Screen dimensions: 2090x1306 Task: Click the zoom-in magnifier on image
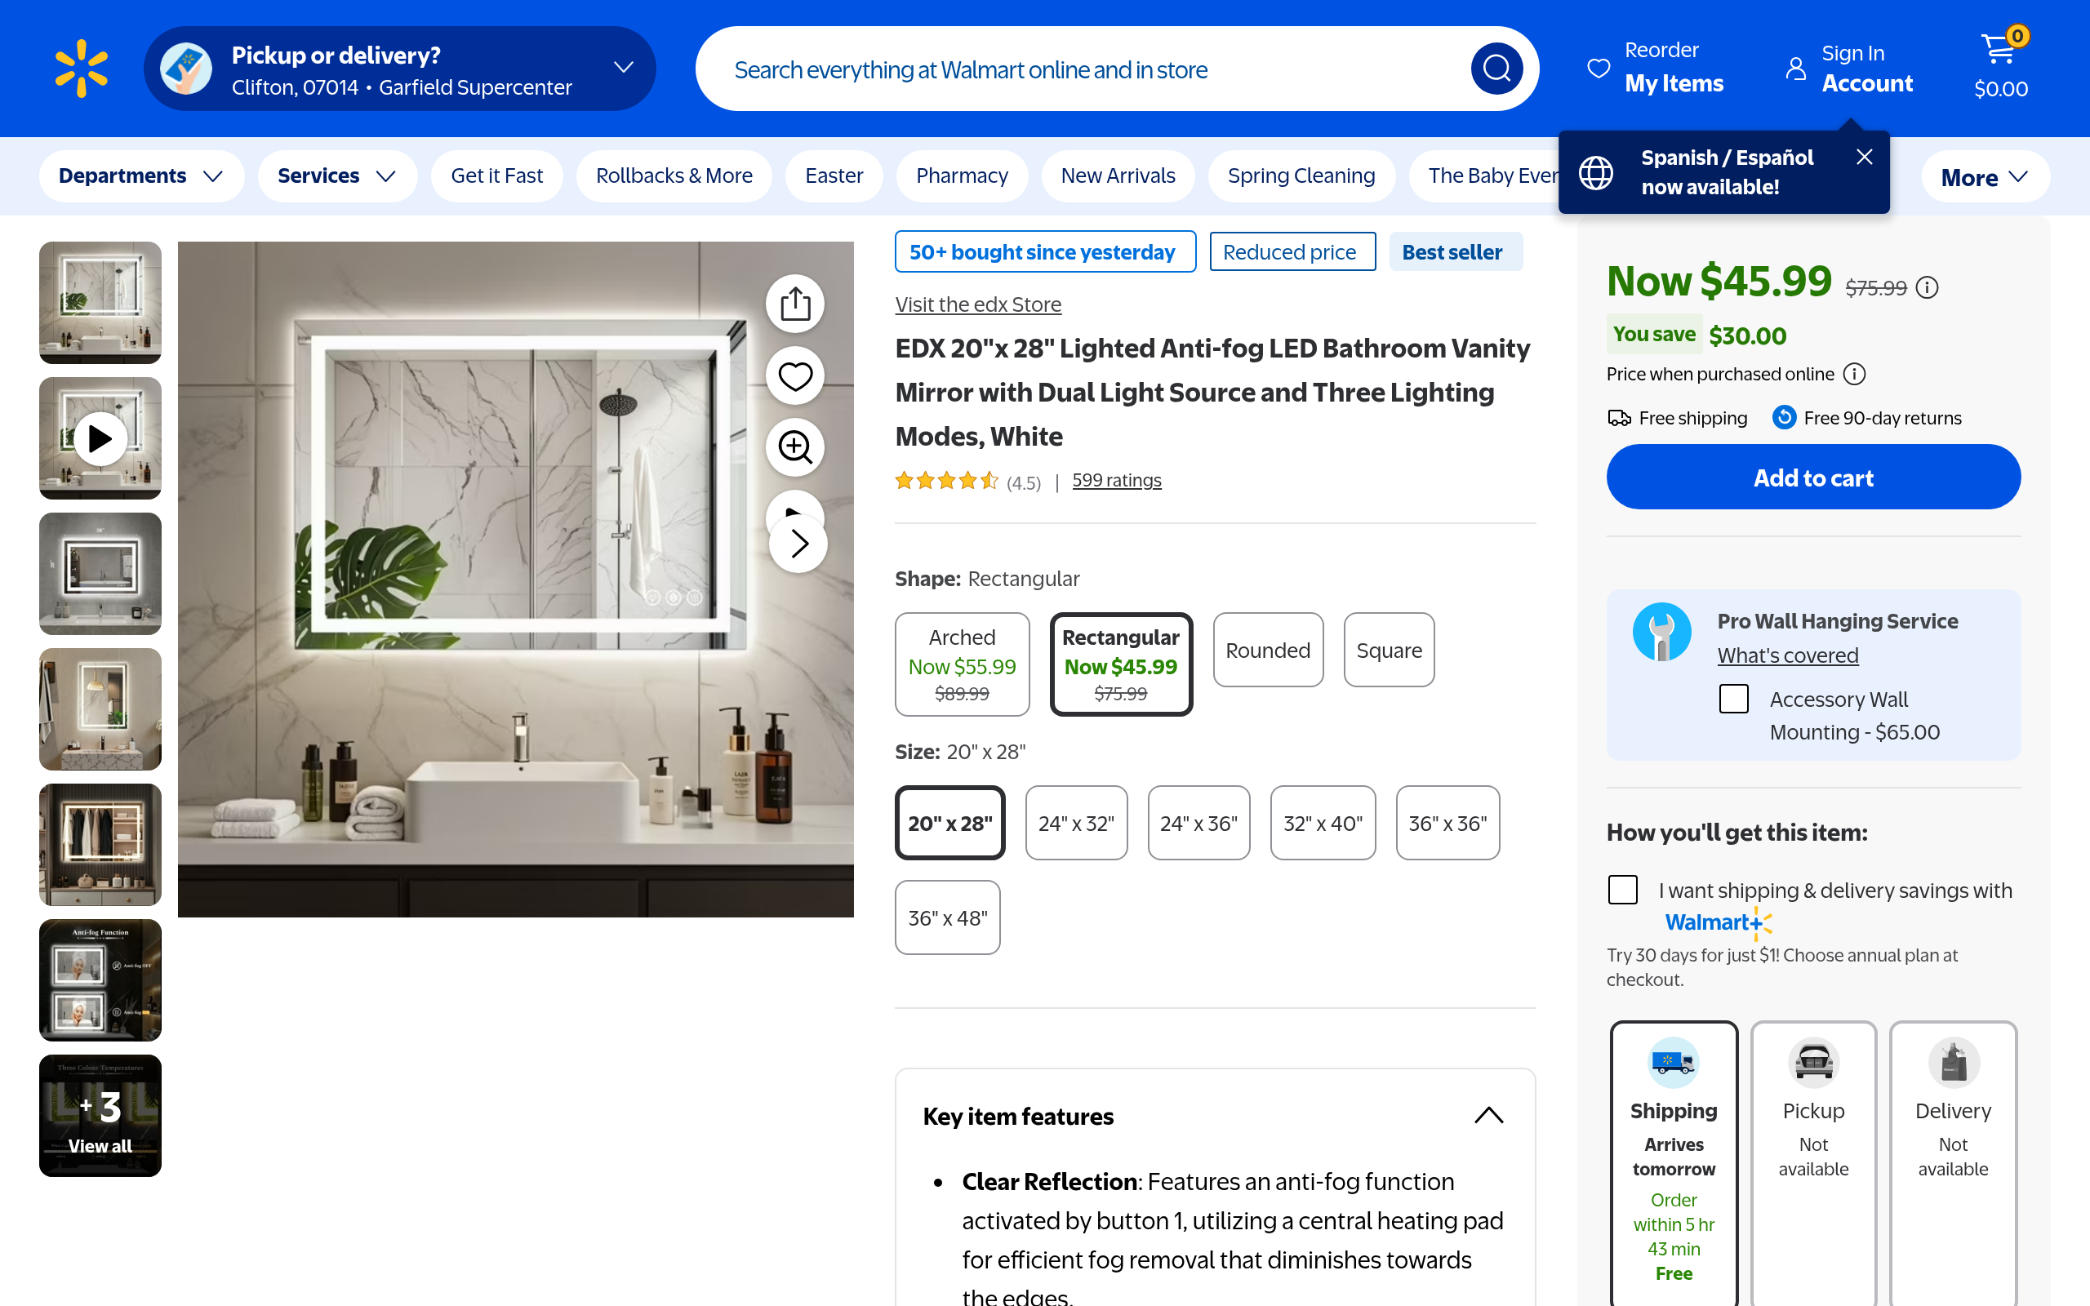(794, 447)
